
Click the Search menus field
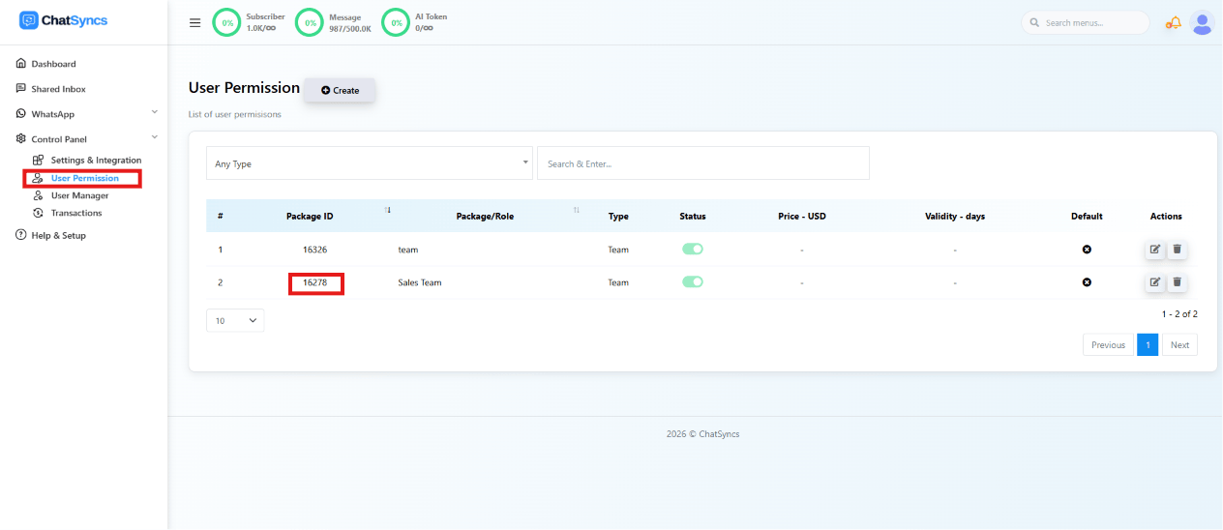tap(1086, 22)
